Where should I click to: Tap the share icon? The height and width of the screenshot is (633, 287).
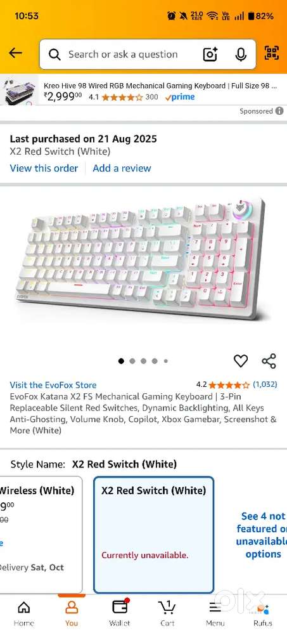269,360
